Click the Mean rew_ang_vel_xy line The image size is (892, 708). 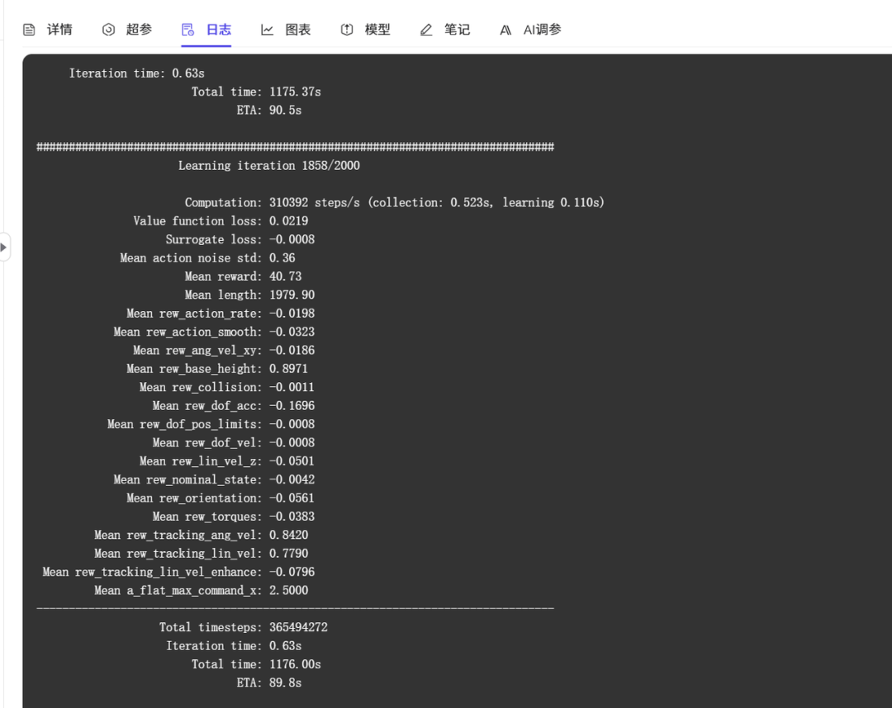(224, 351)
